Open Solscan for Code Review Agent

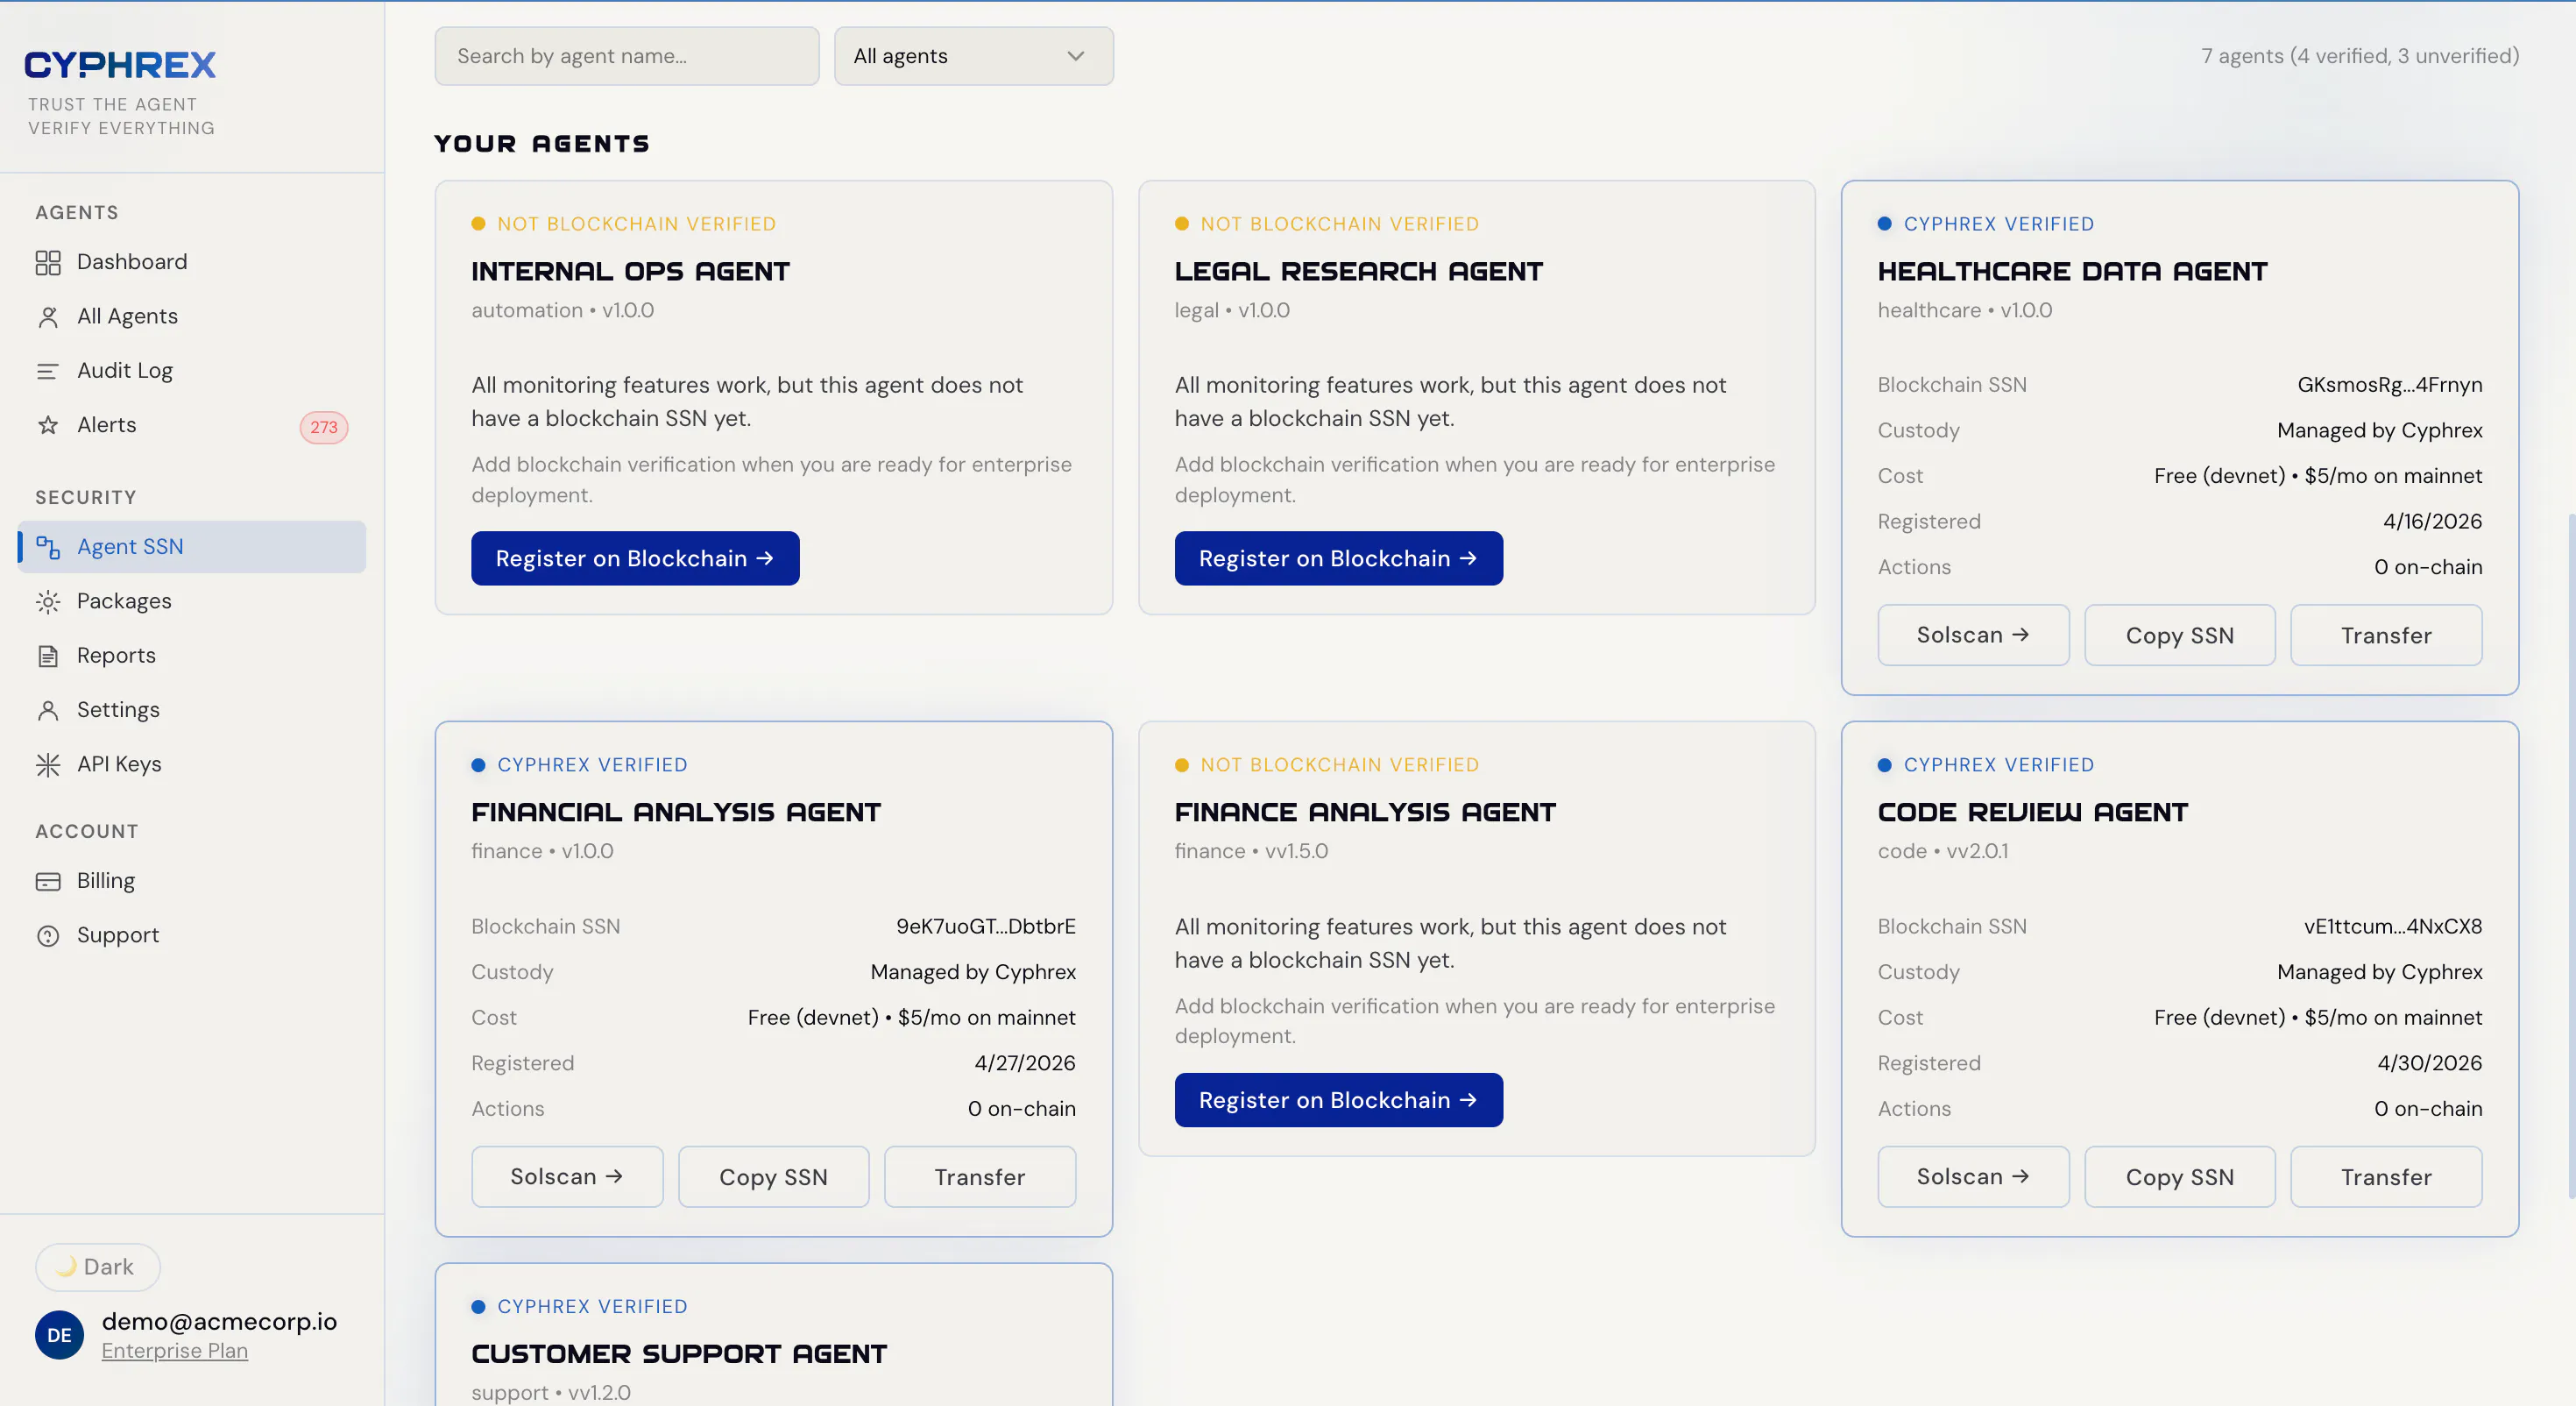[1972, 1177]
